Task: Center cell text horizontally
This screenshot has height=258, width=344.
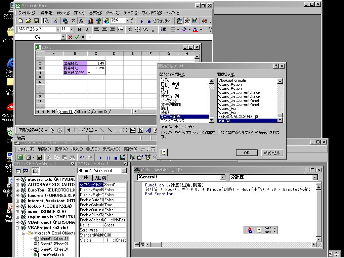Action: (x=104, y=30)
